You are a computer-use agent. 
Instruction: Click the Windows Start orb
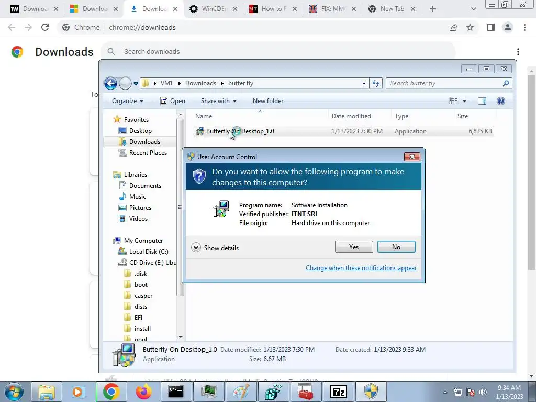pyautogui.click(x=14, y=392)
